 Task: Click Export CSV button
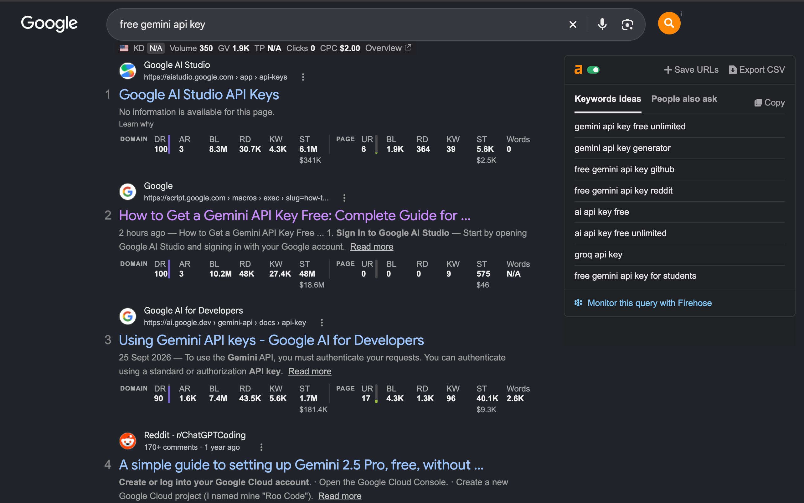click(x=757, y=70)
